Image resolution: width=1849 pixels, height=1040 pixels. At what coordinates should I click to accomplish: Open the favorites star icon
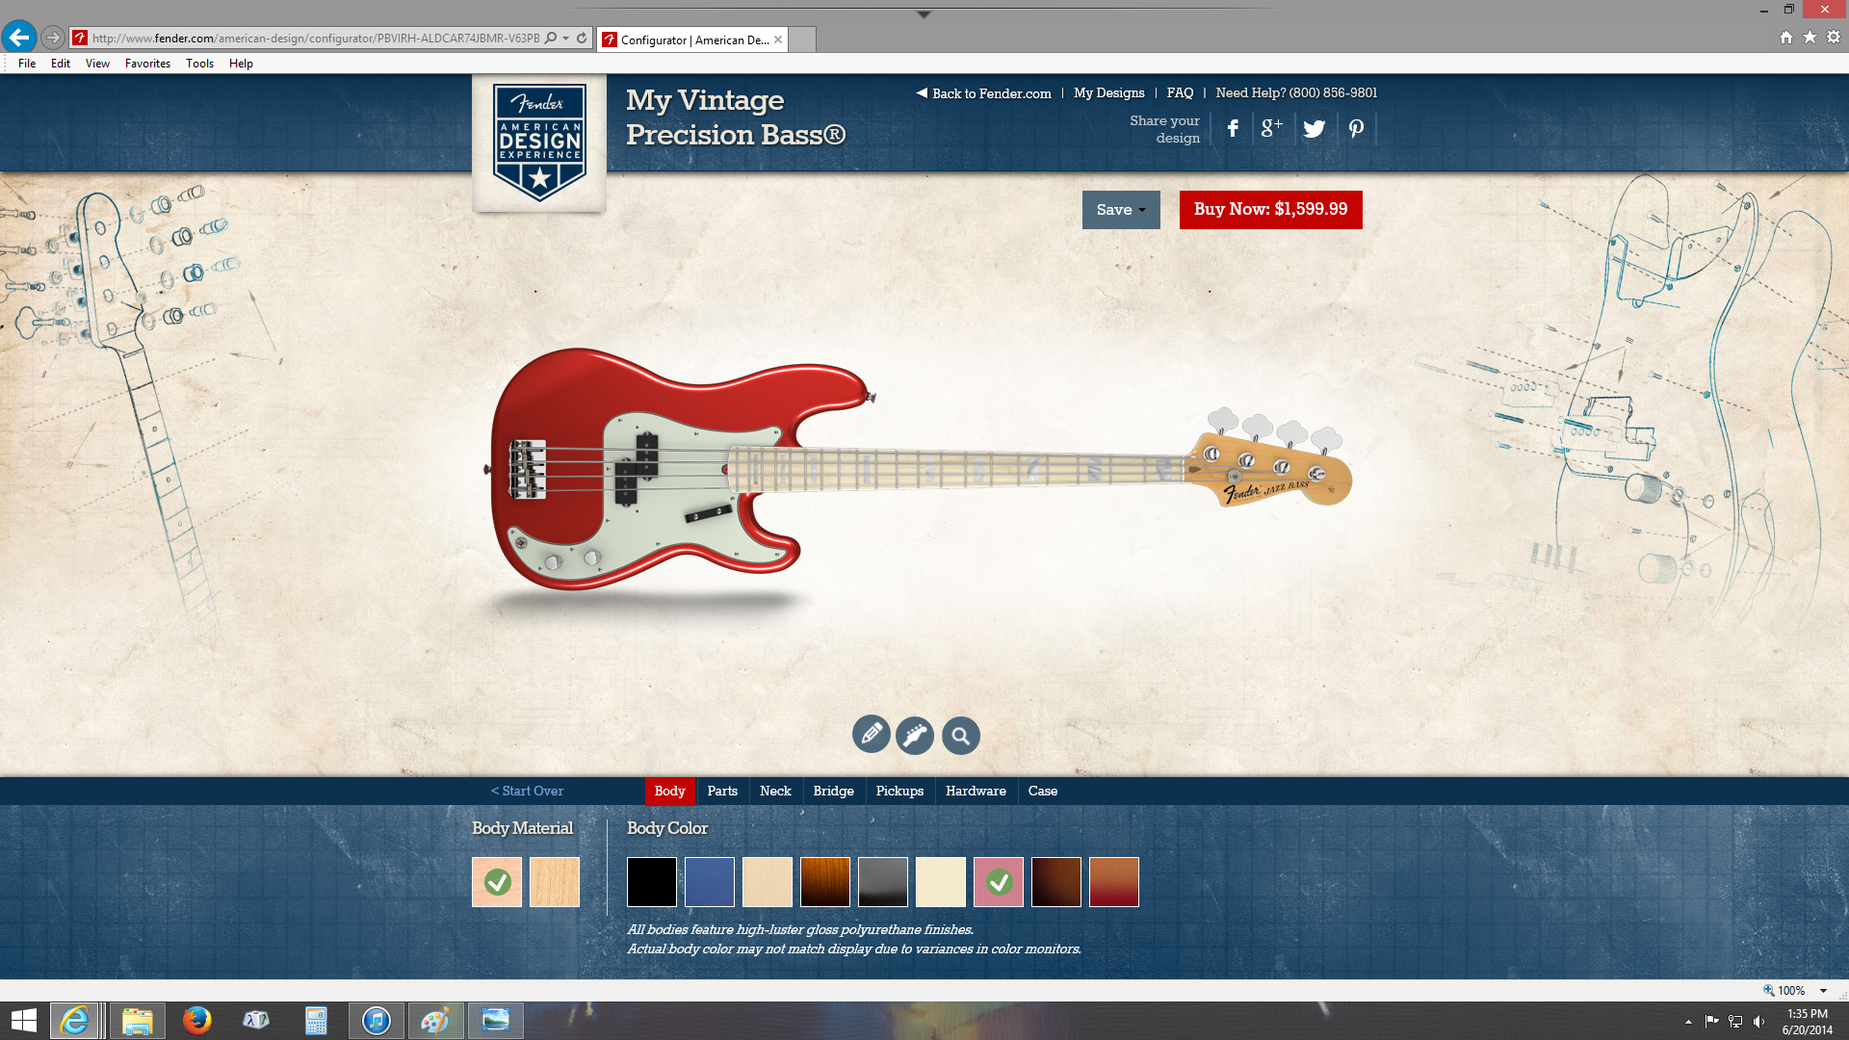click(x=1810, y=38)
